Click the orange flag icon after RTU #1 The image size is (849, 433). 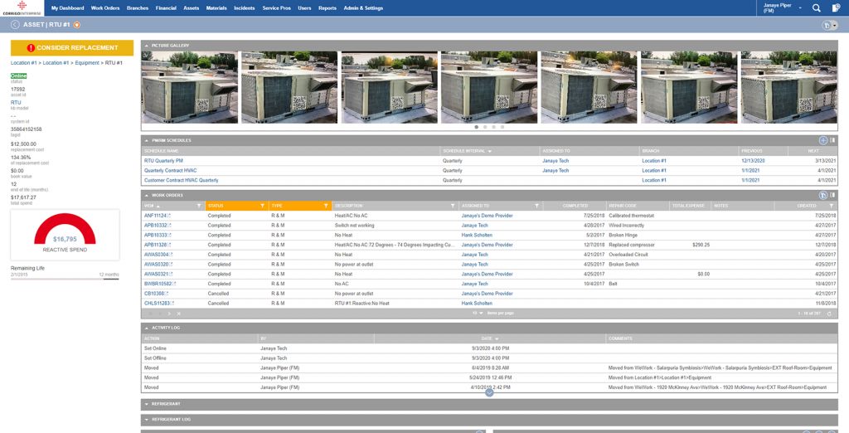click(77, 25)
